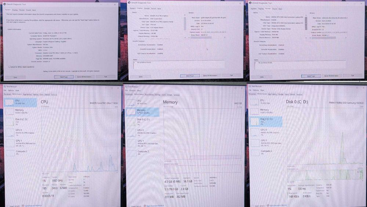367x207 pixels.
Task: Select Compute 2 graph thumbnail in Memory-view Task Manager
Action: [131, 153]
